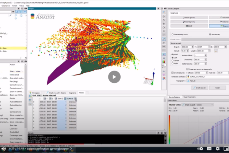Click the large play button on the video
Viewport: 229px width, 153px height.
[x=114, y=77]
